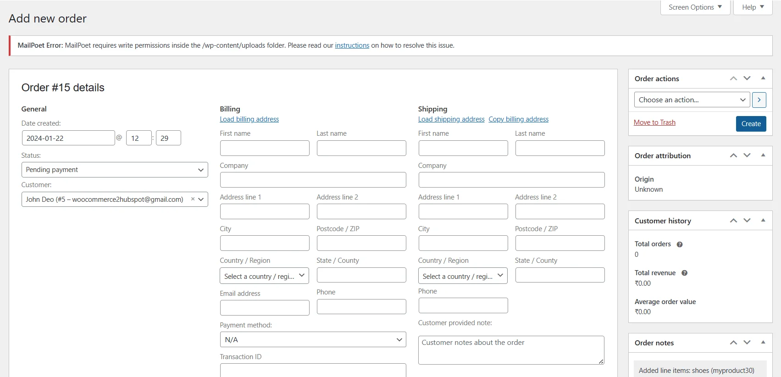Click Copy billing address link
781x377 pixels.
518,119
